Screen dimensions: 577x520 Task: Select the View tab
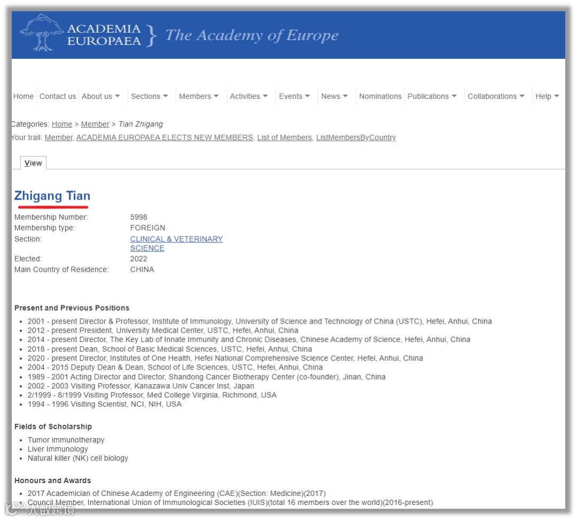tap(33, 163)
